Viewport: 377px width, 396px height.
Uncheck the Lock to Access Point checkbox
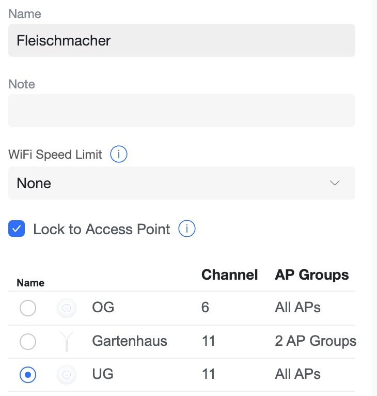click(x=17, y=229)
